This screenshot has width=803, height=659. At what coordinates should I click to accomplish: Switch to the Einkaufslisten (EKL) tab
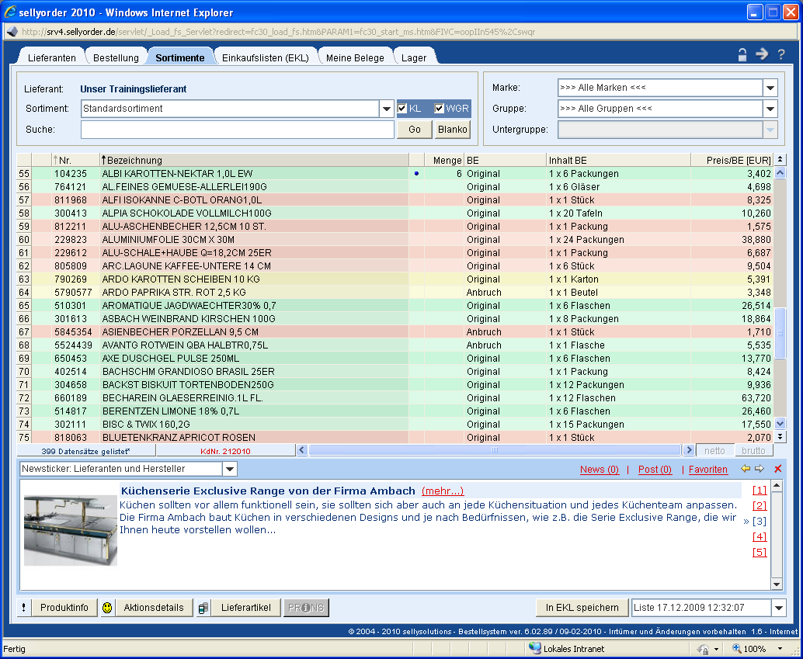click(265, 57)
